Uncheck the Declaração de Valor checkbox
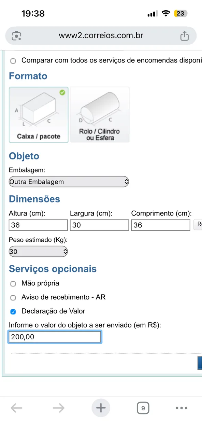This screenshot has width=202, height=437. click(x=13, y=312)
